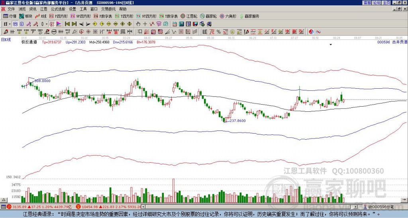The width and height of the screenshot is (408, 218).
Task: Click the yin-yang taiji icon
Action: (x=311, y=32)
